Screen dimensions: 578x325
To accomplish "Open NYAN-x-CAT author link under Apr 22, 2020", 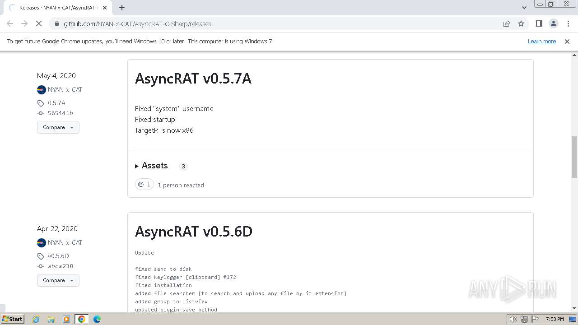I will click(65, 242).
